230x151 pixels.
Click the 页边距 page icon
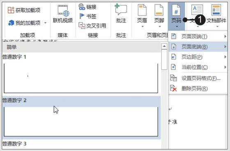point(174,57)
